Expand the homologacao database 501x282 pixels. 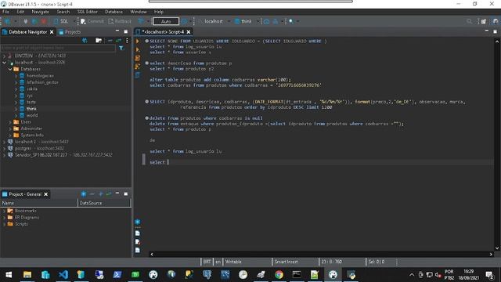tap(16, 76)
